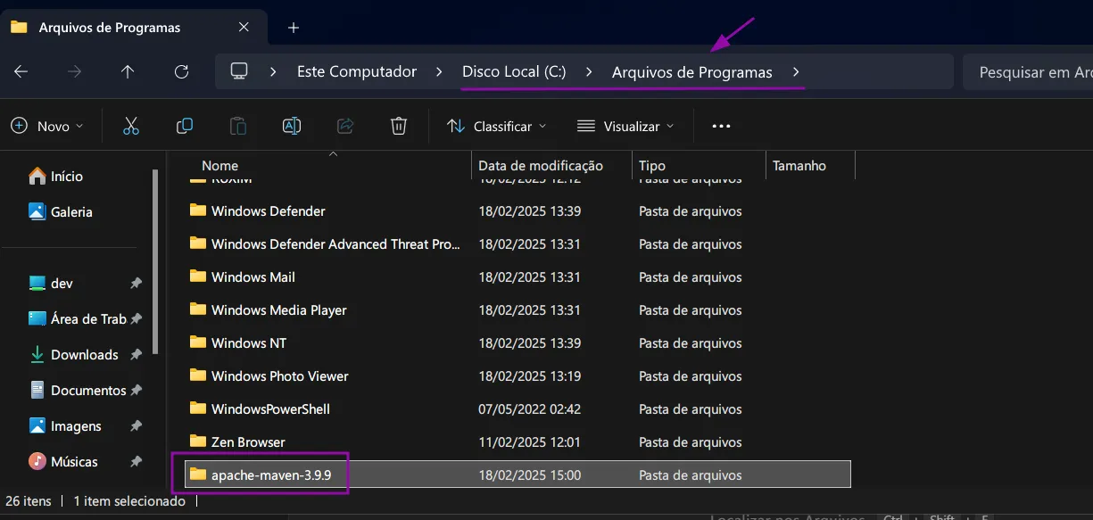This screenshot has height=520, width=1093.
Task: Select the Zen Browser folder
Action: [x=248, y=442]
